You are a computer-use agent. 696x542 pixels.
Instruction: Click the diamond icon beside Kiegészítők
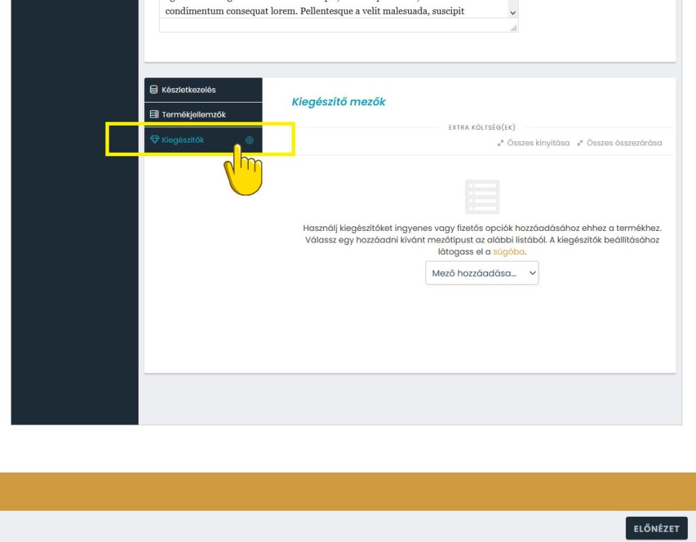[154, 140]
